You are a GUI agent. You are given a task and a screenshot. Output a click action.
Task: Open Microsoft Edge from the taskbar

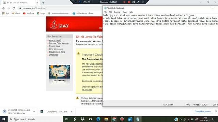click(98, 119)
